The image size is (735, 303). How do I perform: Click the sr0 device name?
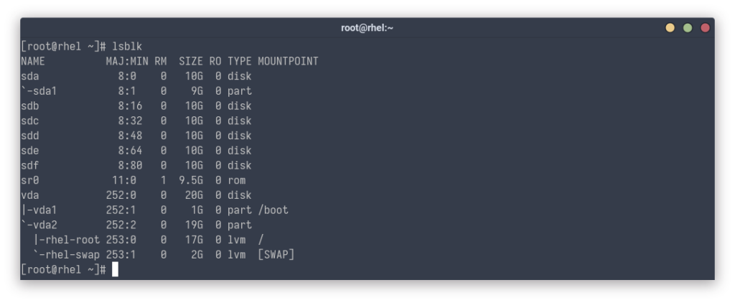[30, 180]
